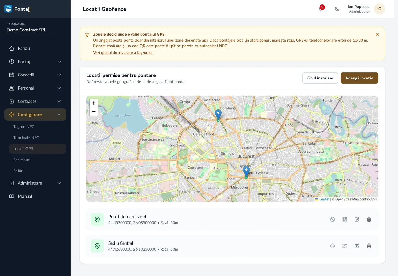Expand the Administrare menu chevron

pyautogui.click(x=59, y=183)
